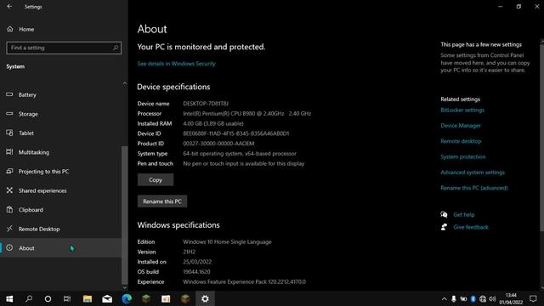Click the microphone tray icon
This screenshot has width=544, height=306.
[453, 298]
